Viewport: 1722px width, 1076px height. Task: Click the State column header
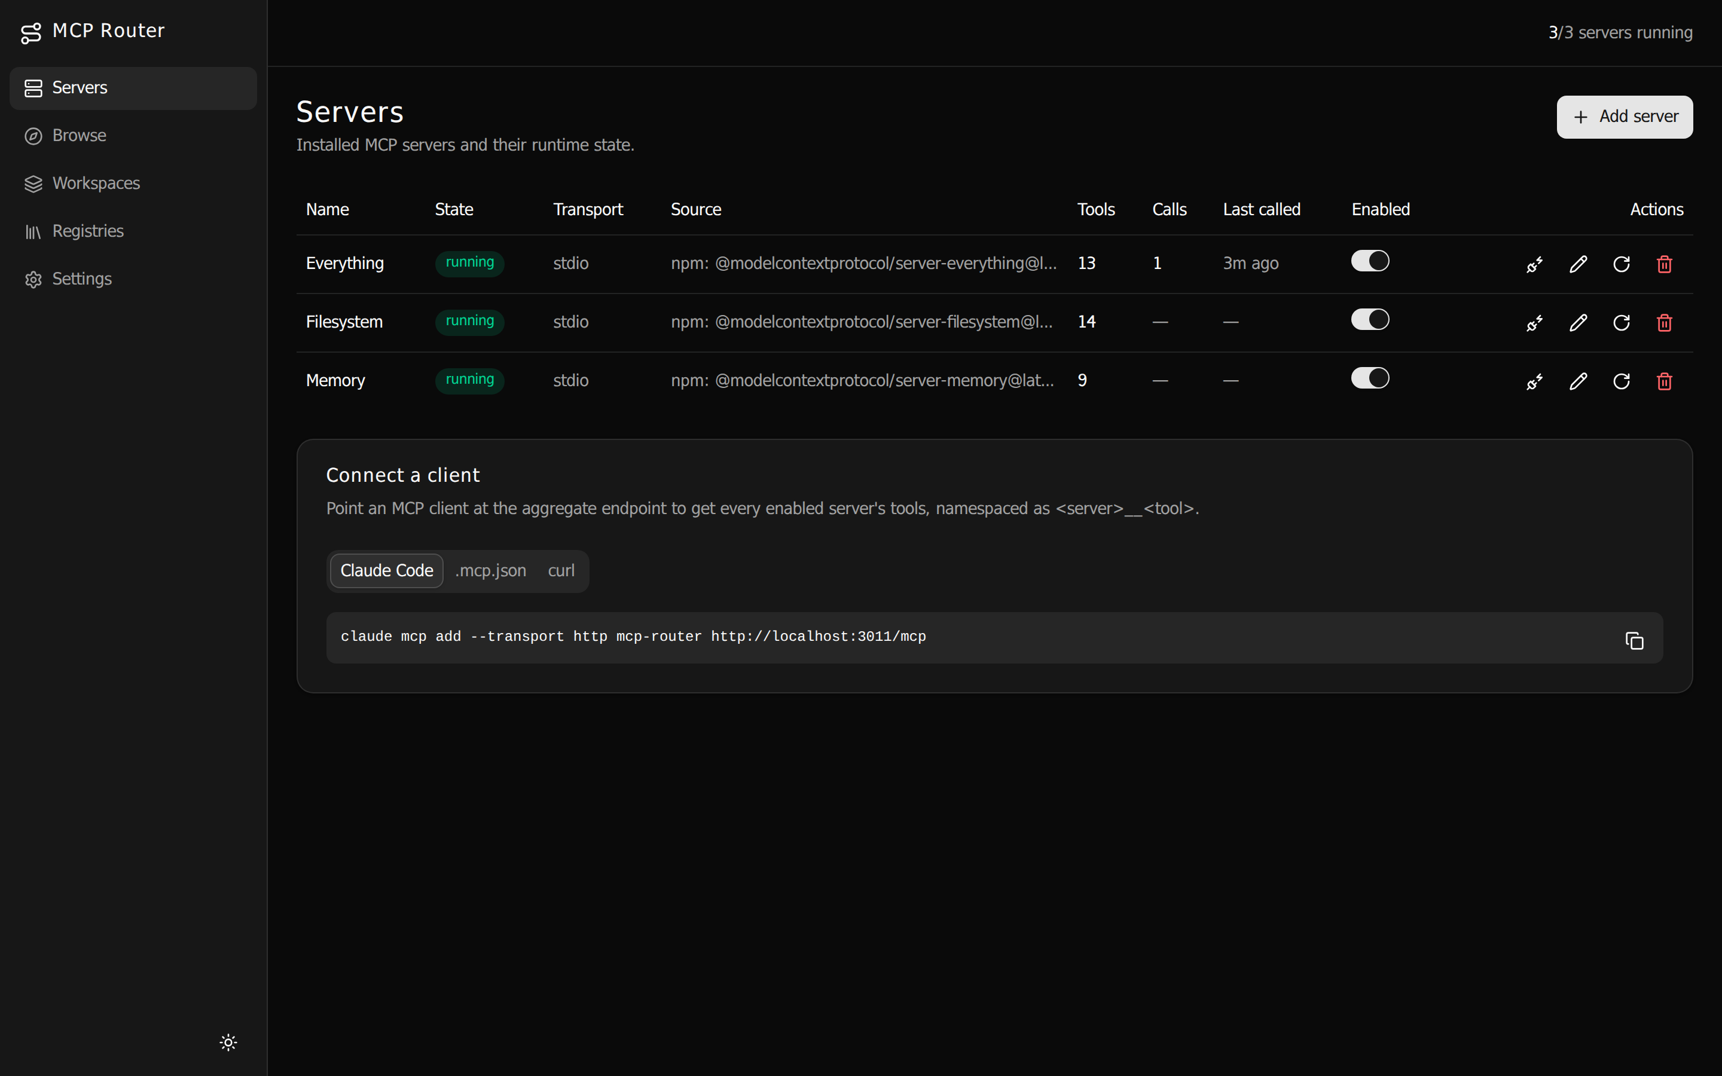[x=454, y=210]
